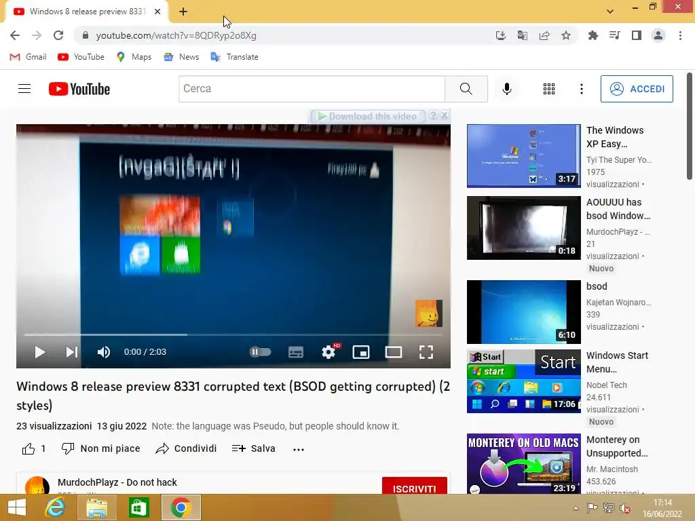Open the bsod video thumbnail
Screen dimensions: 695x521
click(523, 312)
